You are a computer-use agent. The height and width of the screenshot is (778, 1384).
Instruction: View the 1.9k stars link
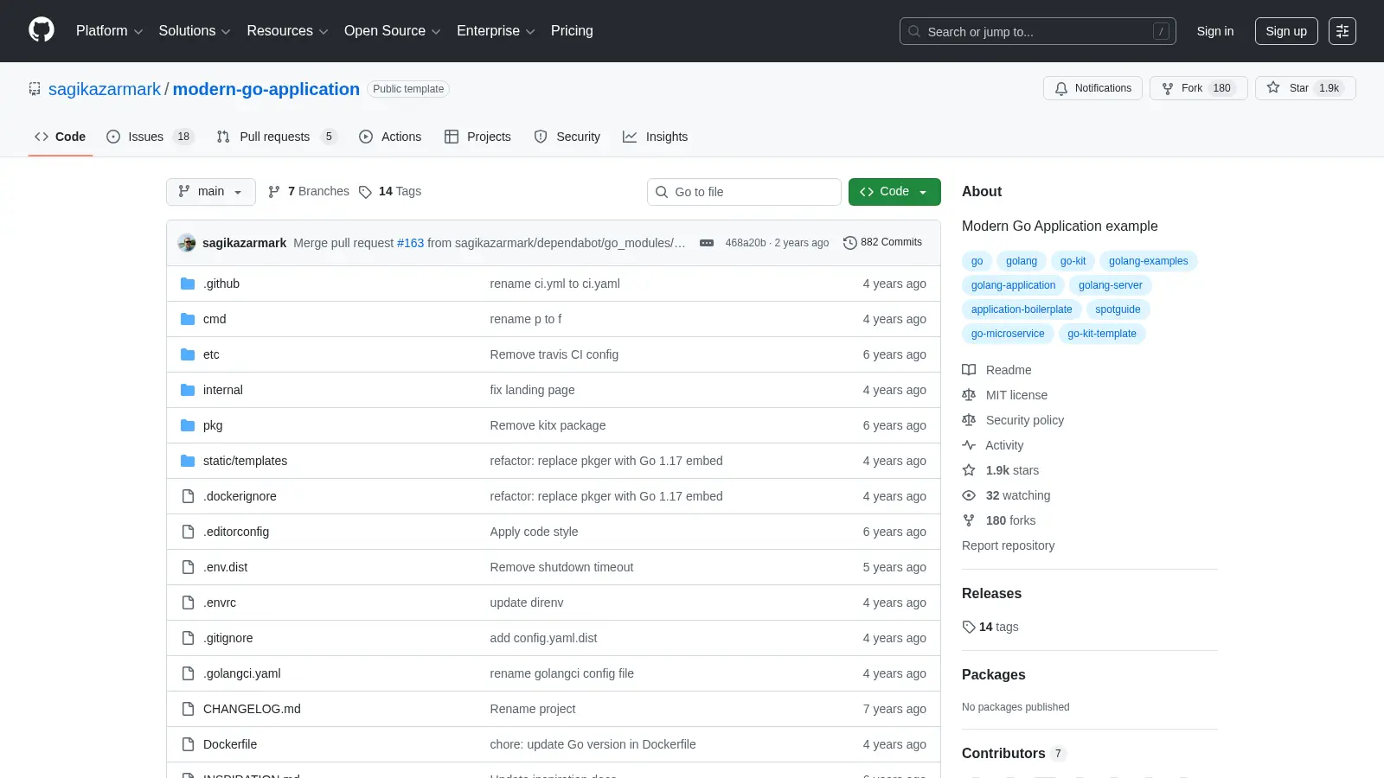click(x=1001, y=470)
